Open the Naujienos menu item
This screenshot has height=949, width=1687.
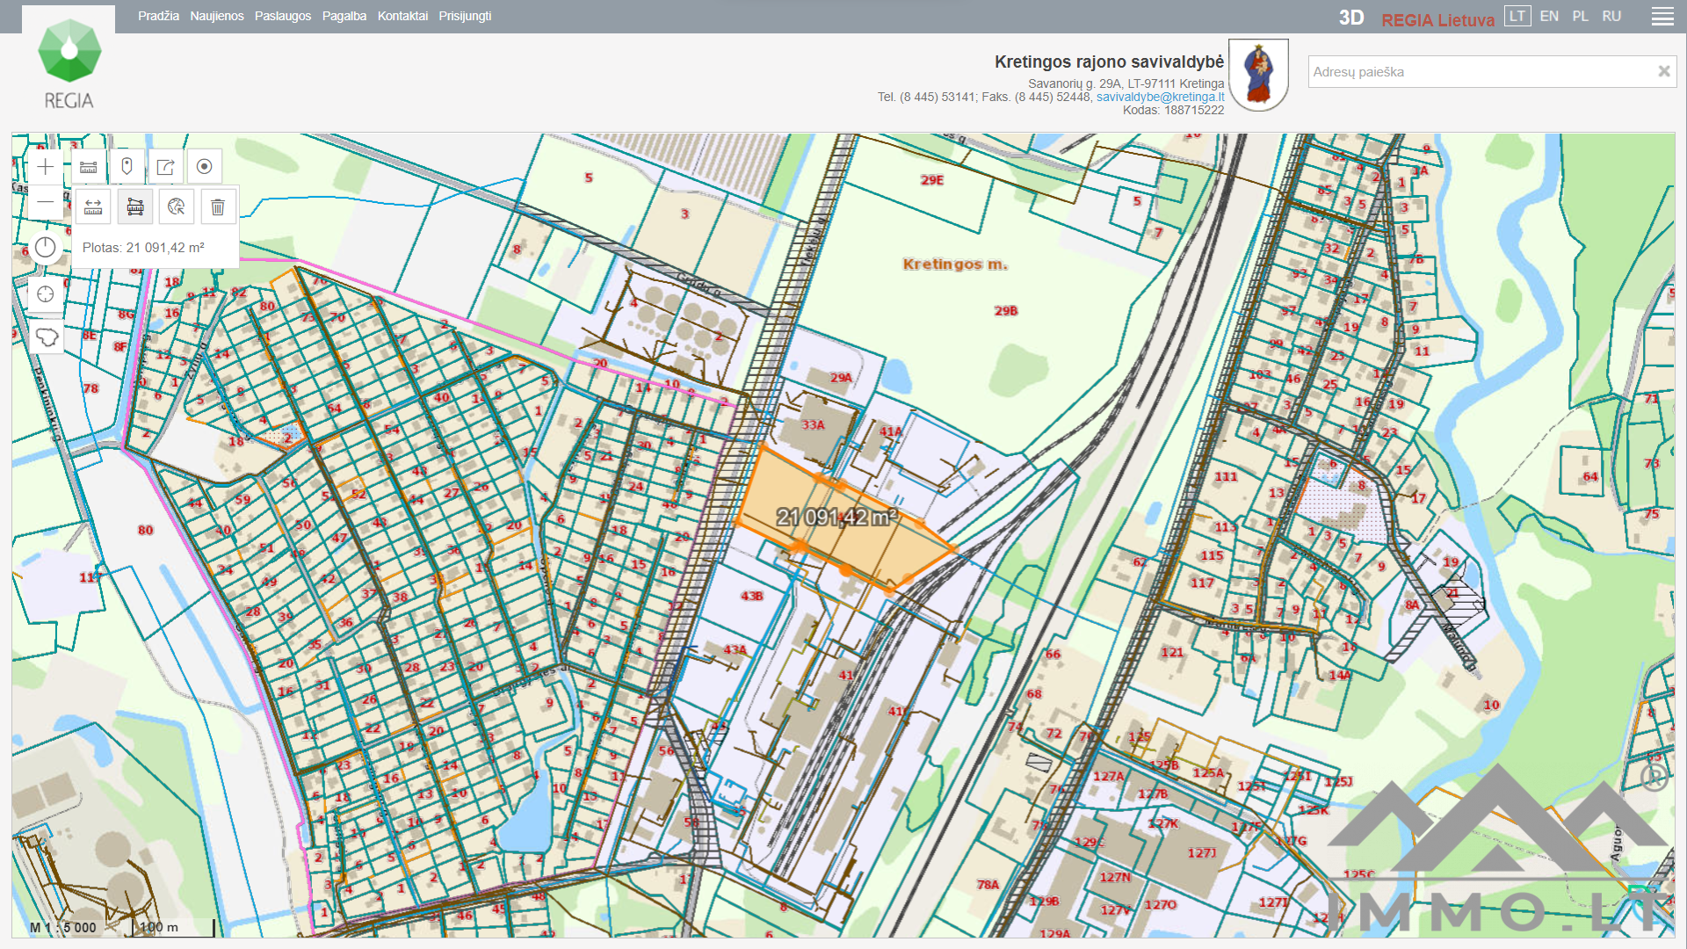point(217,16)
